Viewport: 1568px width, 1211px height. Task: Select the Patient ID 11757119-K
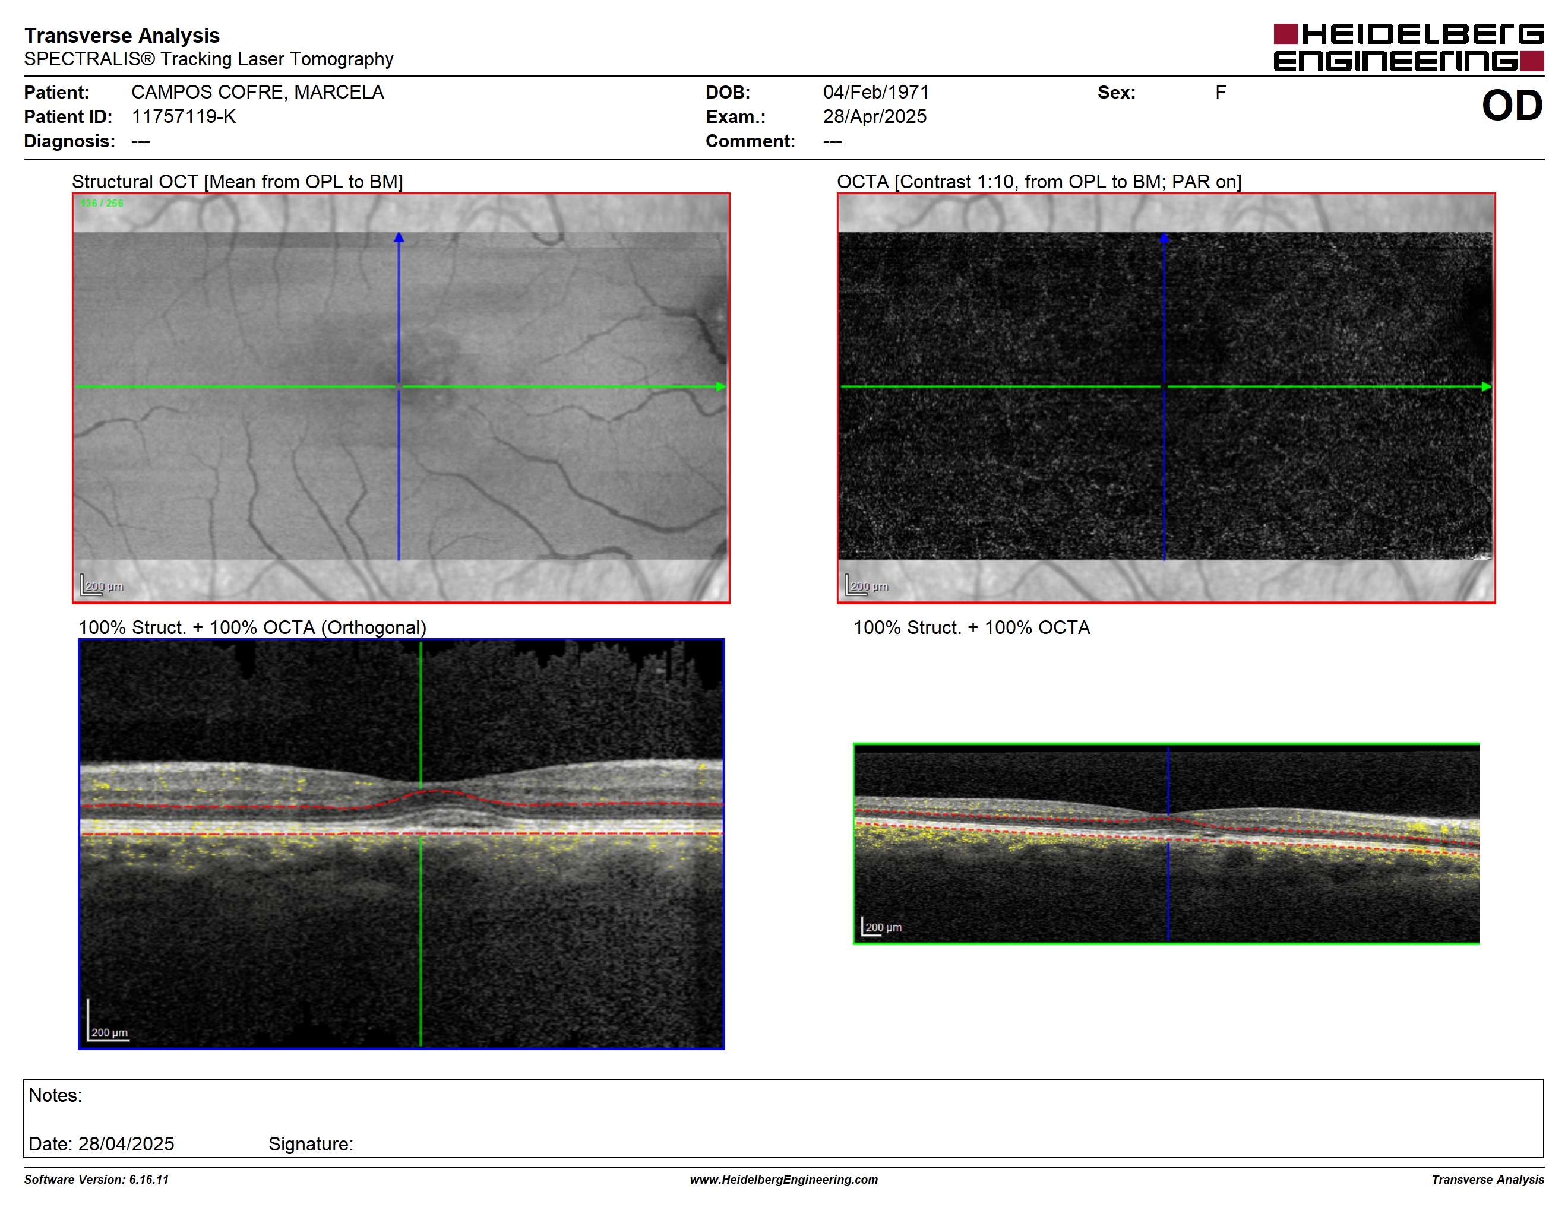pos(184,116)
